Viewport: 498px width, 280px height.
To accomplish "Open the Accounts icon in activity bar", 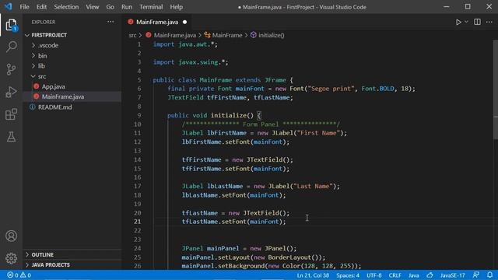I will click(x=11, y=236).
